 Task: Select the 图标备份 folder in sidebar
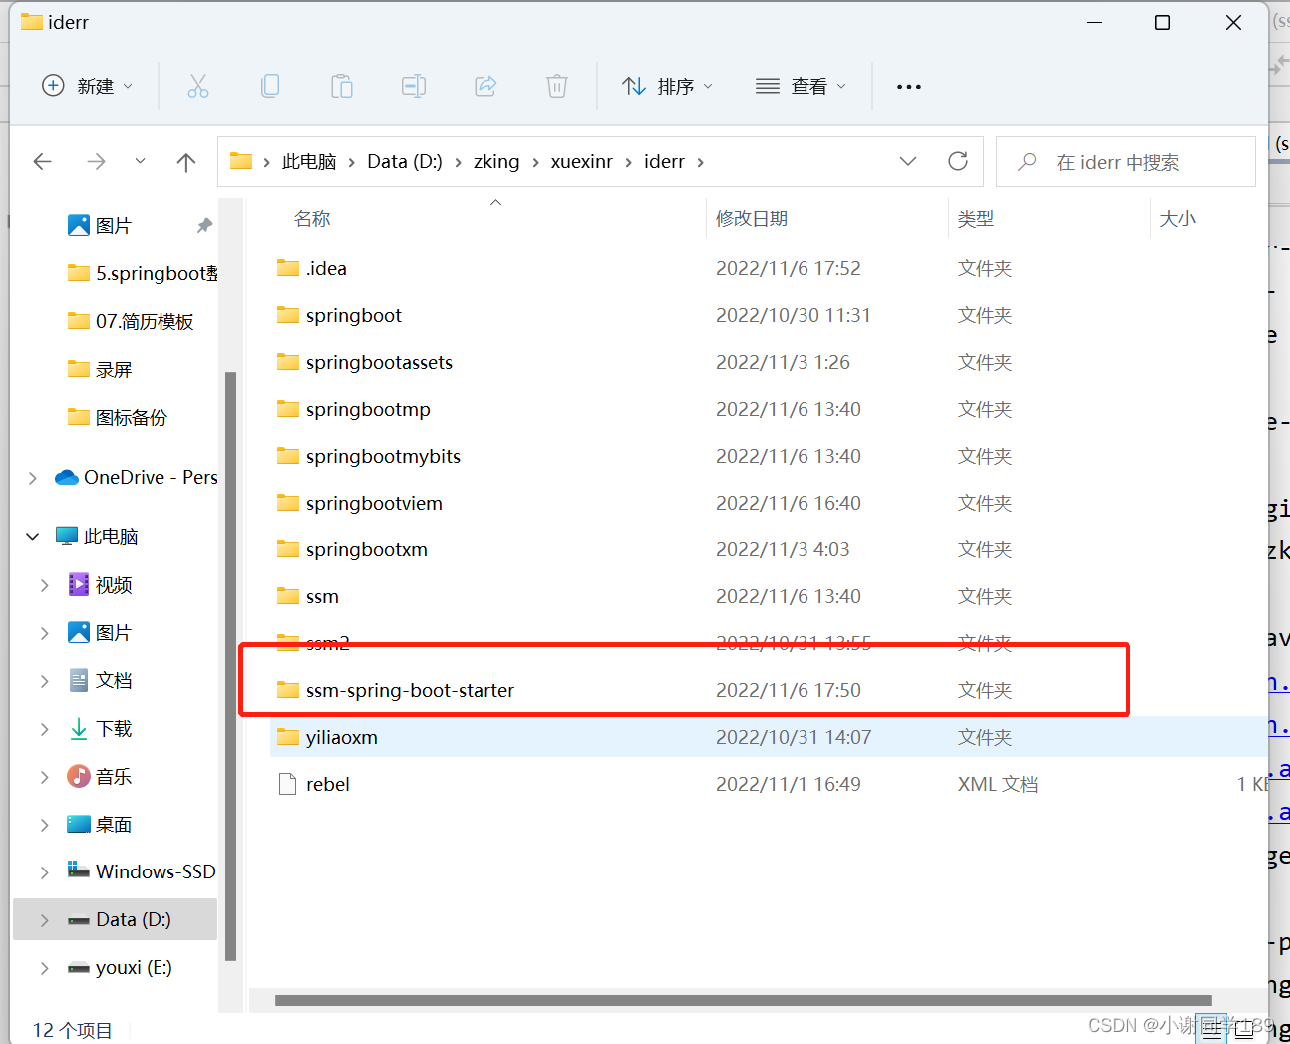pyautogui.click(x=118, y=418)
